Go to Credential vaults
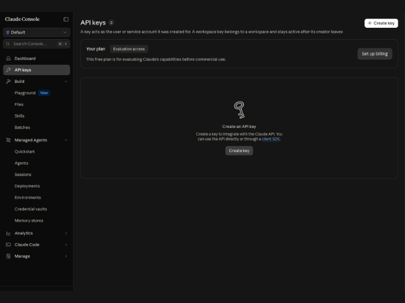 click(x=31, y=209)
